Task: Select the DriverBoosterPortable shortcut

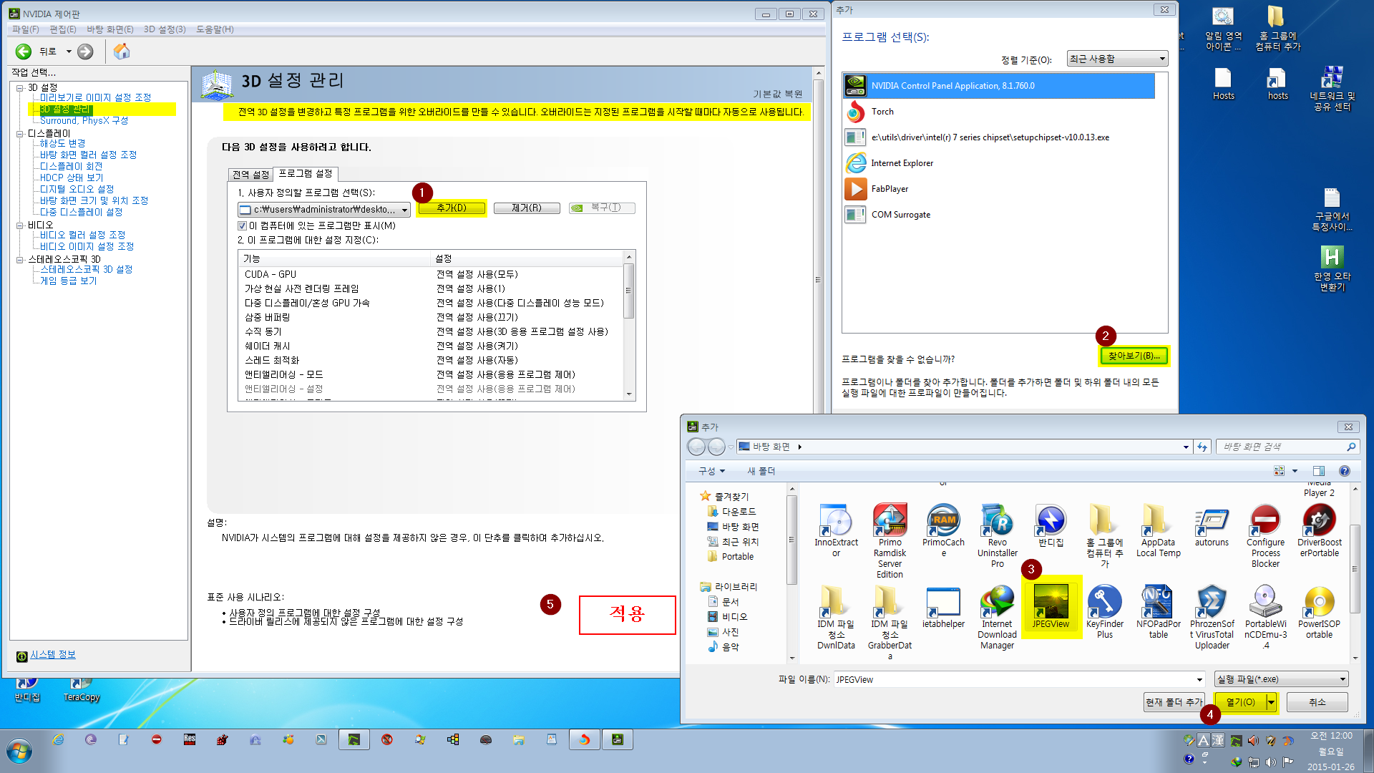Action: point(1320,530)
